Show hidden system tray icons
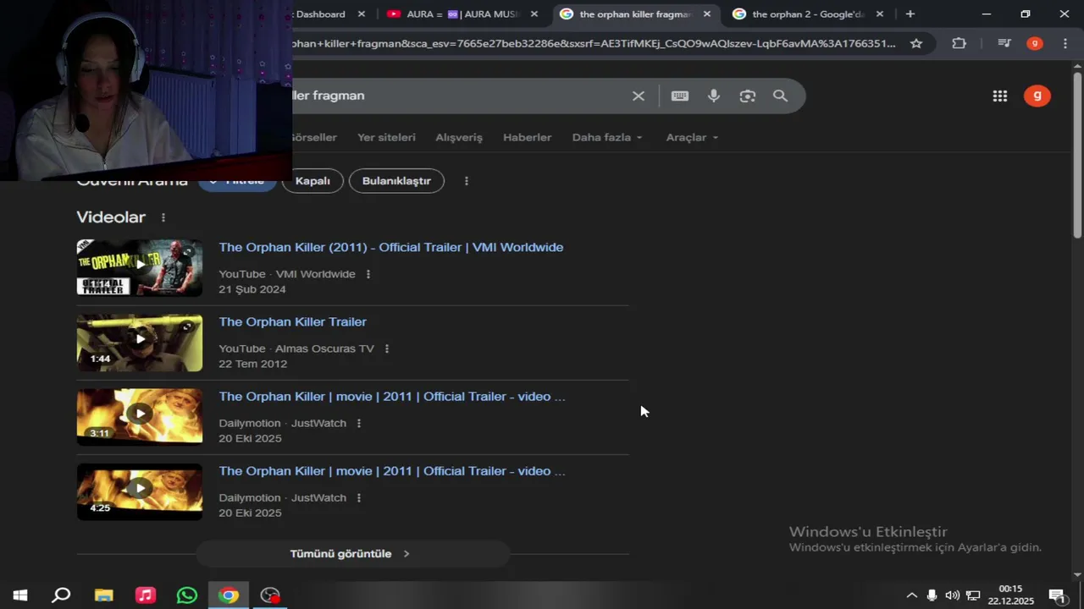 [911, 595]
